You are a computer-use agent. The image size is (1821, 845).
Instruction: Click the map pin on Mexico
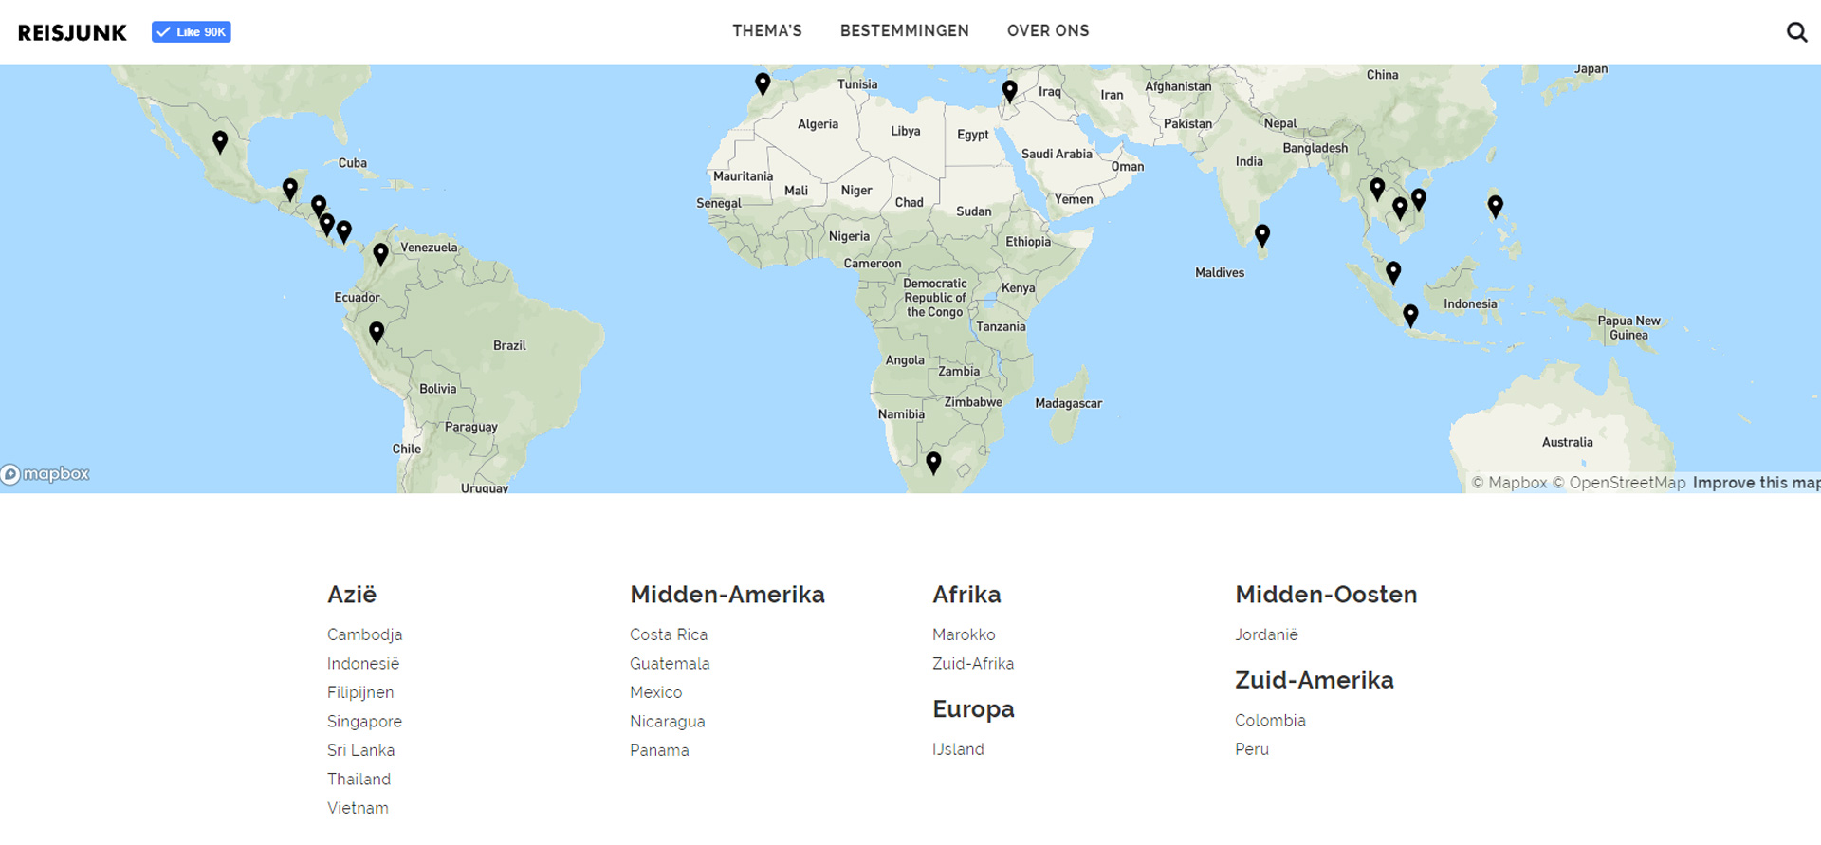[x=220, y=141]
